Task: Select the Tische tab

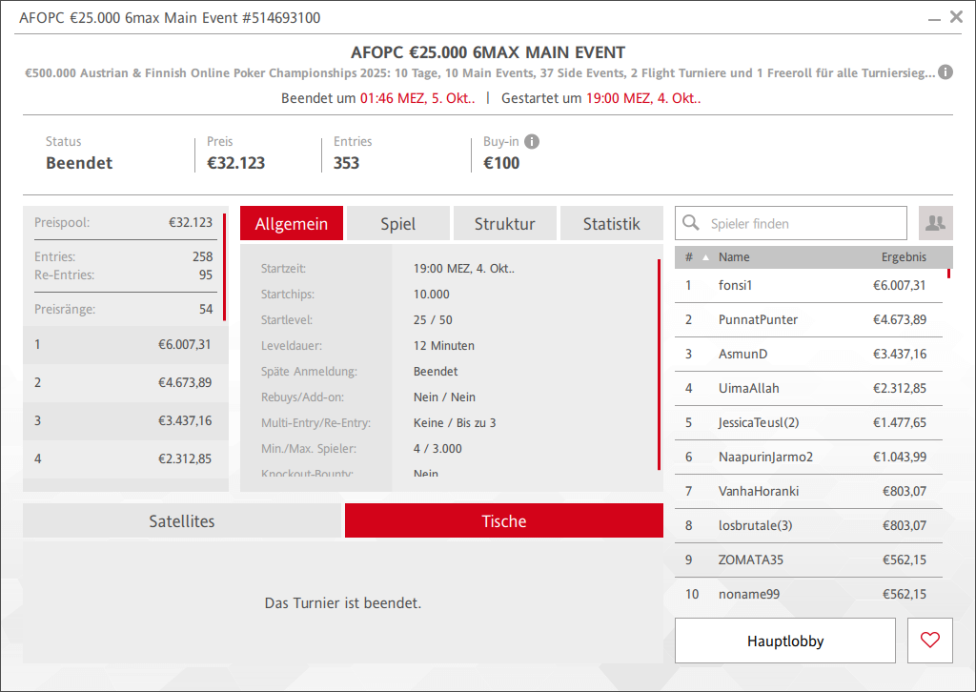Action: click(x=503, y=521)
